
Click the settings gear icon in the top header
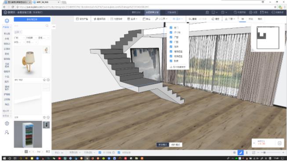point(251,12)
